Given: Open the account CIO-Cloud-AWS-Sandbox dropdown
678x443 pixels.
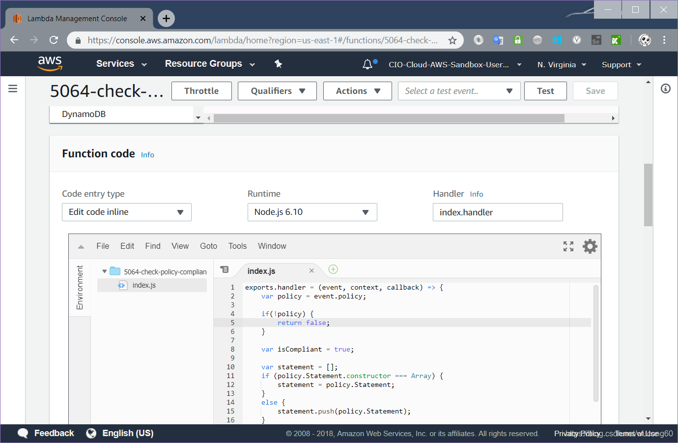Looking at the screenshot, I should click(x=455, y=64).
